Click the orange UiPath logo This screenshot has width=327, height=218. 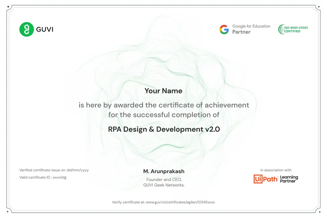click(266, 179)
